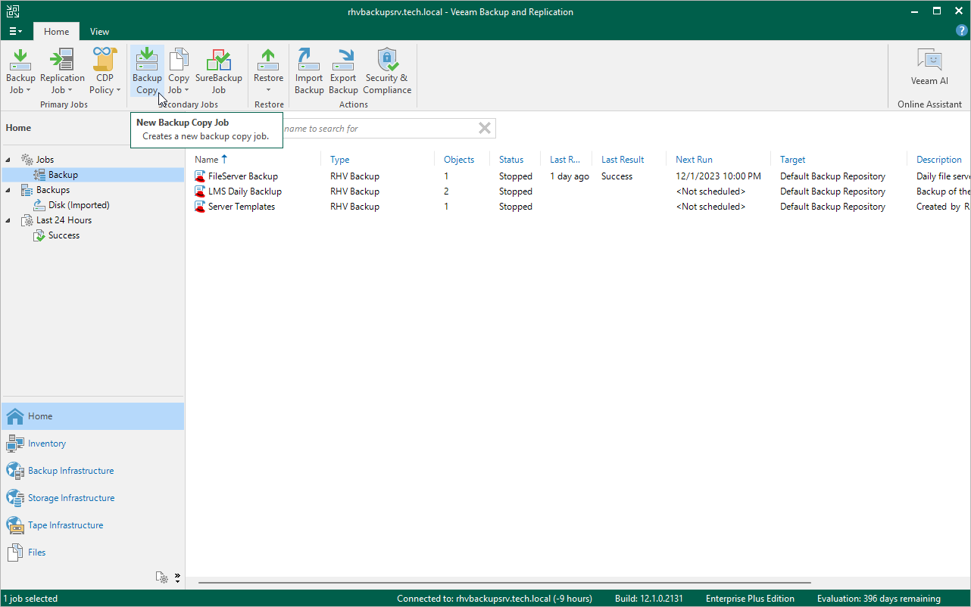Sort jobs by Description column
The width and height of the screenshot is (971, 607).
tap(939, 160)
